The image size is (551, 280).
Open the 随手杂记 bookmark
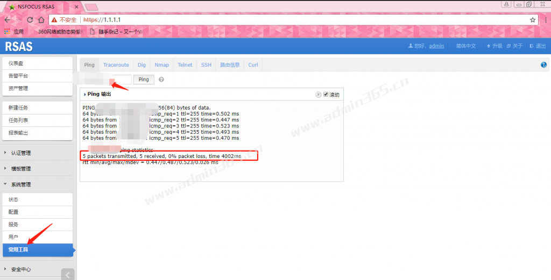(117, 32)
